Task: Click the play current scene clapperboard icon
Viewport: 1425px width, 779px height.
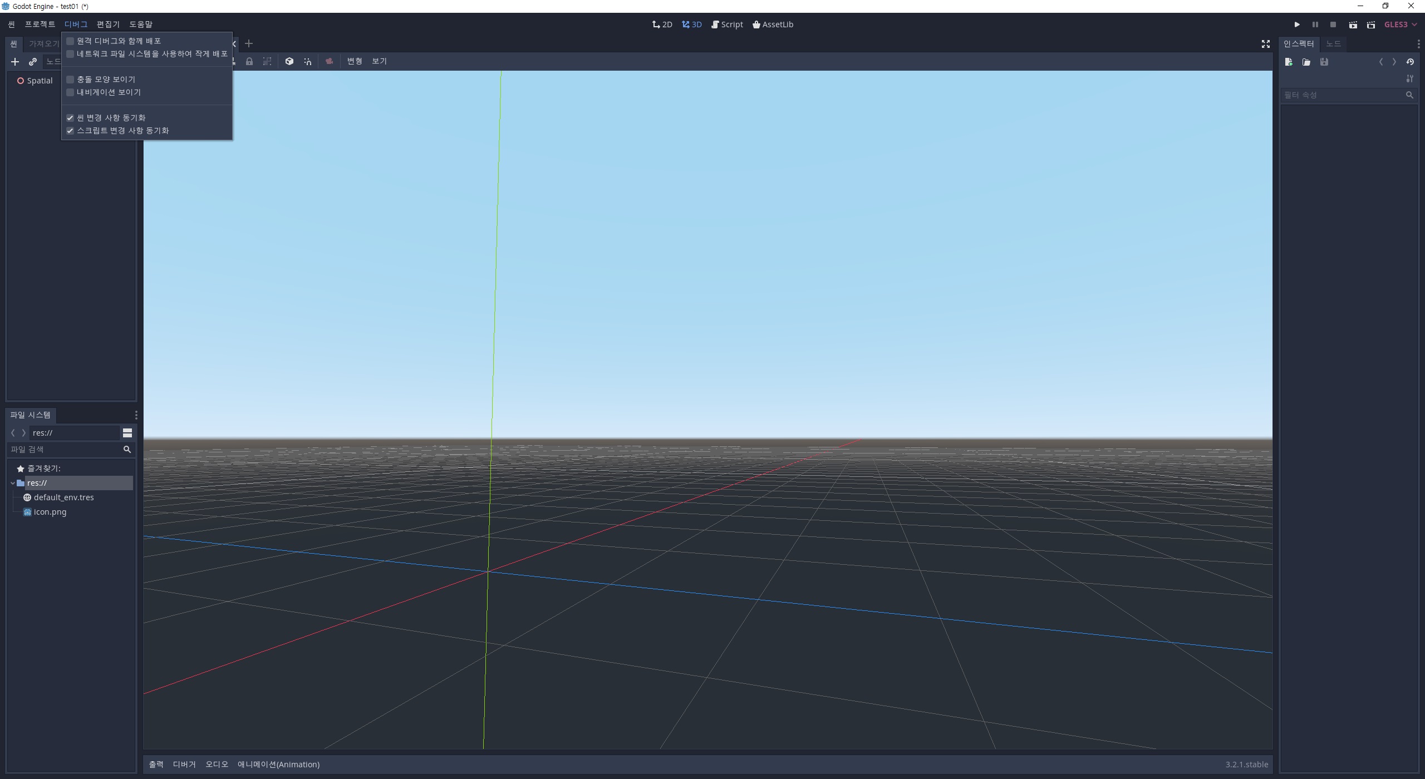Action: pyautogui.click(x=1353, y=24)
